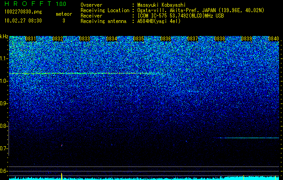Click the 0837 time marker
Screen dimensions: 283x180
click(x=193, y=39)
